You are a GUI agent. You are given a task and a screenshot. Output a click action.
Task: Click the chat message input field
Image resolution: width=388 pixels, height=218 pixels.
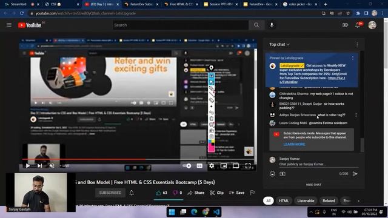point(319,164)
